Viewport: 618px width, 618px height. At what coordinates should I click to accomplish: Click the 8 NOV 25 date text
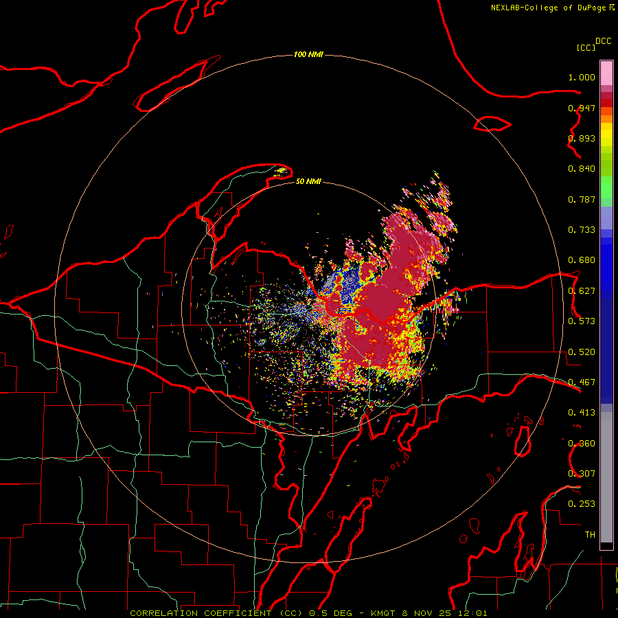426,613
